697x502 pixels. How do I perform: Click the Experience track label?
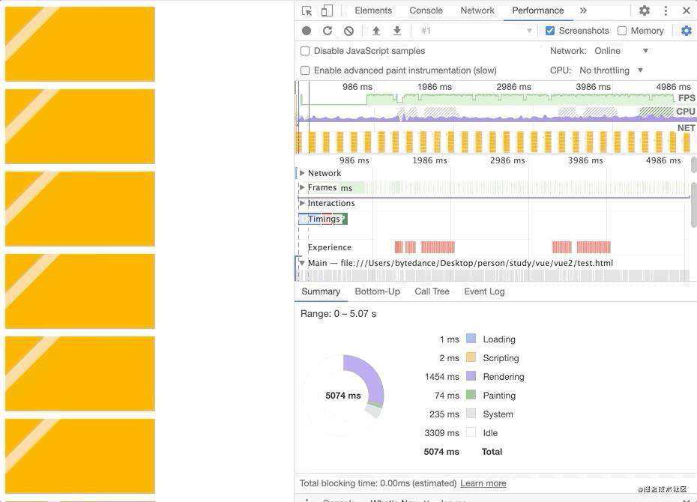[329, 247]
